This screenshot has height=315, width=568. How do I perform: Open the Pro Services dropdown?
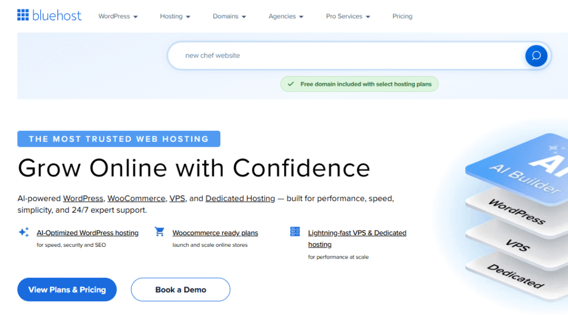click(348, 16)
